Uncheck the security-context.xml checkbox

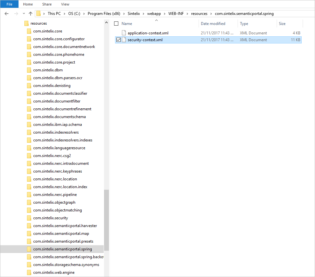(x=118, y=40)
